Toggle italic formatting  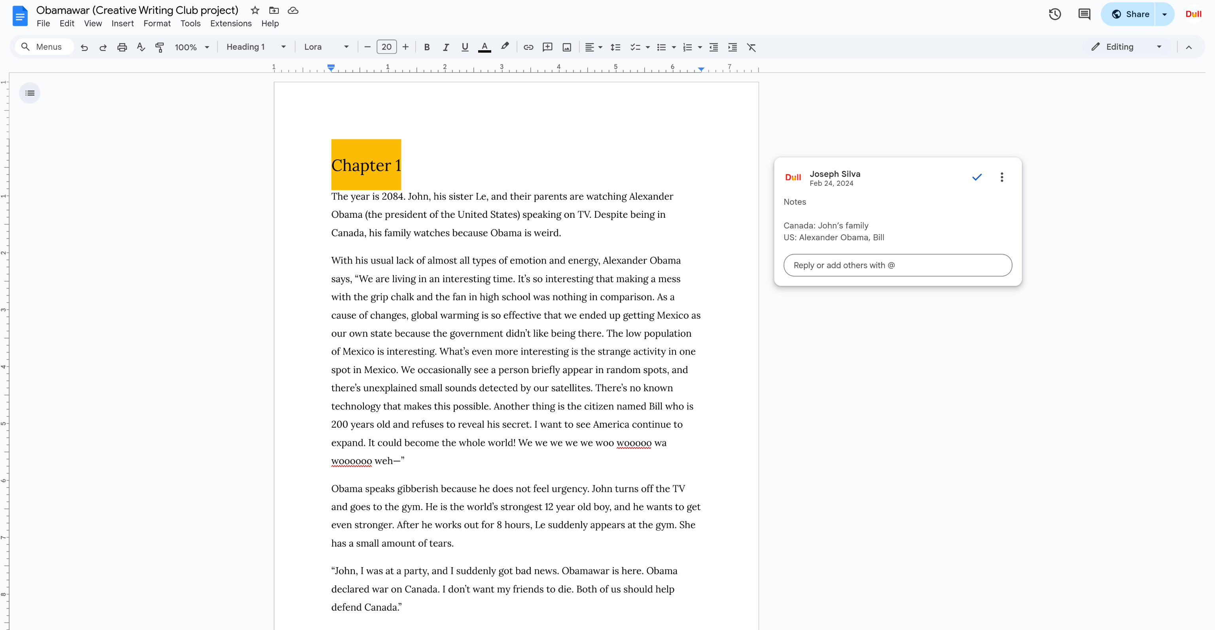click(446, 47)
